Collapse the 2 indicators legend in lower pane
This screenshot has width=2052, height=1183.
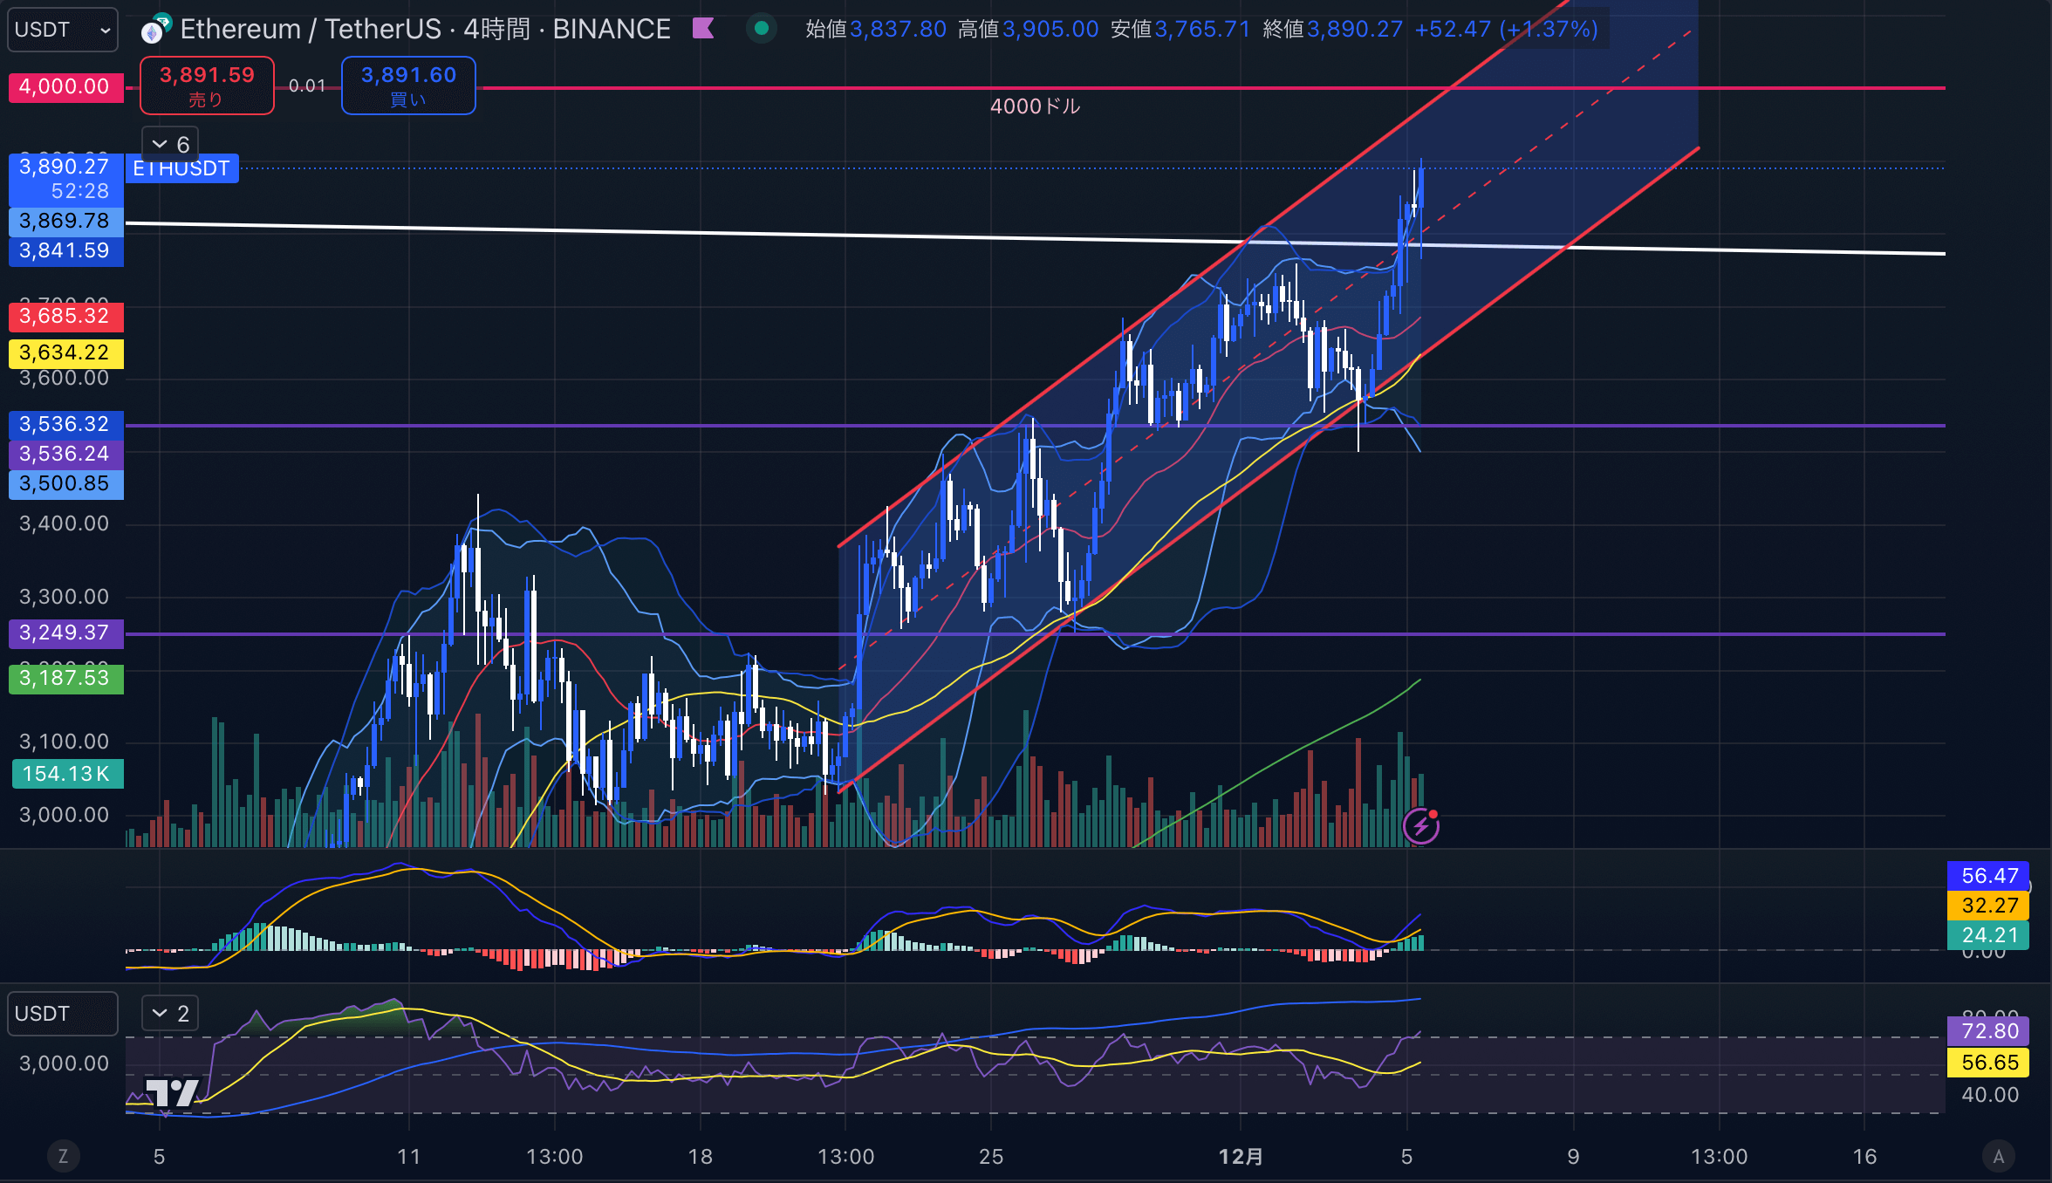coord(170,1013)
